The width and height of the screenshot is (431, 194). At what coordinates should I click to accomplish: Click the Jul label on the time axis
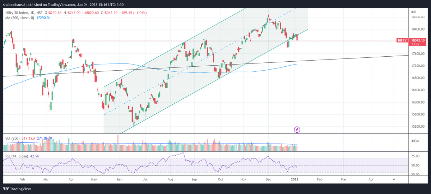[145, 179]
